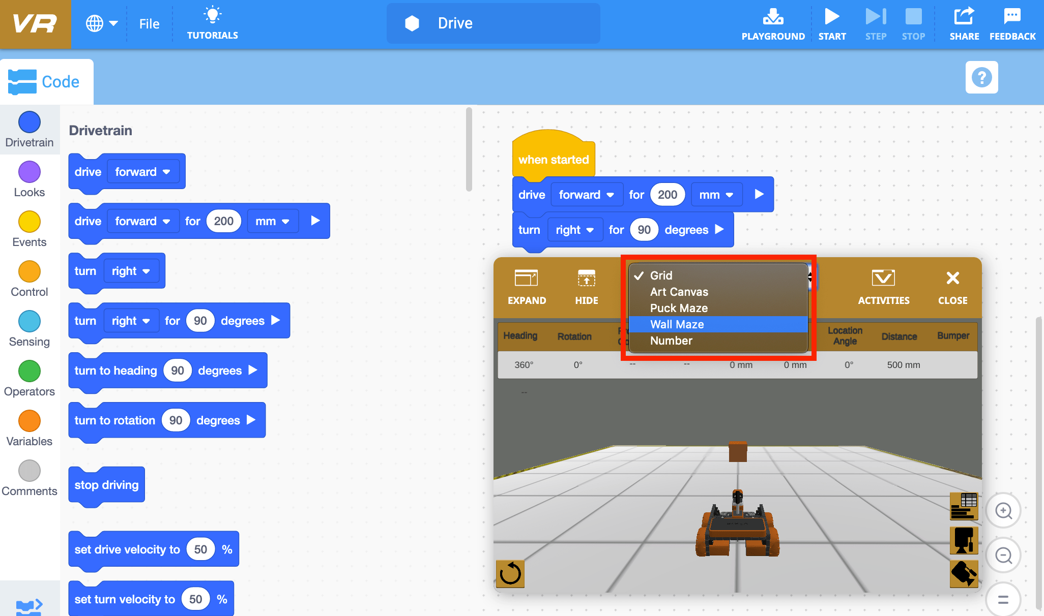The width and height of the screenshot is (1044, 616).
Task: Toggle the camera snapshot view icon
Action: (964, 540)
